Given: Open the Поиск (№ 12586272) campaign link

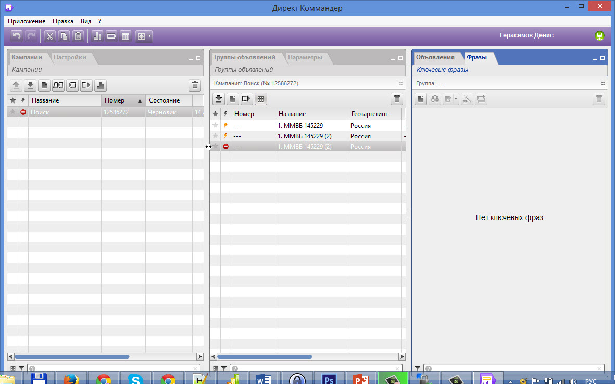Looking at the screenshot, I should [271, 83].
